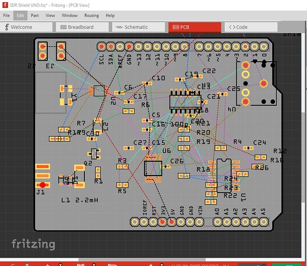Screen dimensions: 307x266
Task: Click the Fritzing app icon in title bar
Action: (x=5, y=5)
